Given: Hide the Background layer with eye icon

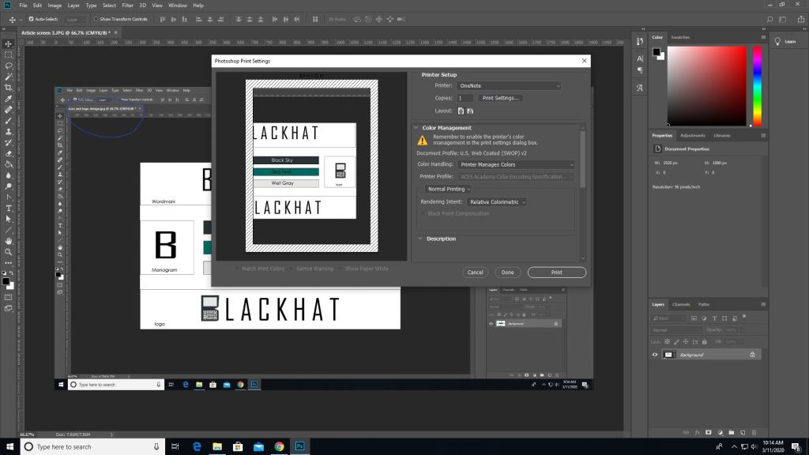Looking at the screenshot, I should tap(654, 355).
